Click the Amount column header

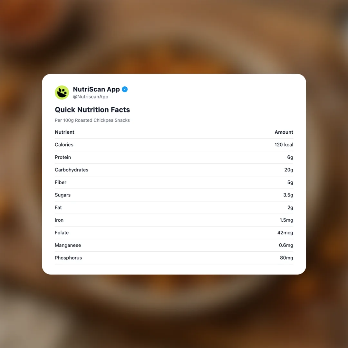point(284,132)
